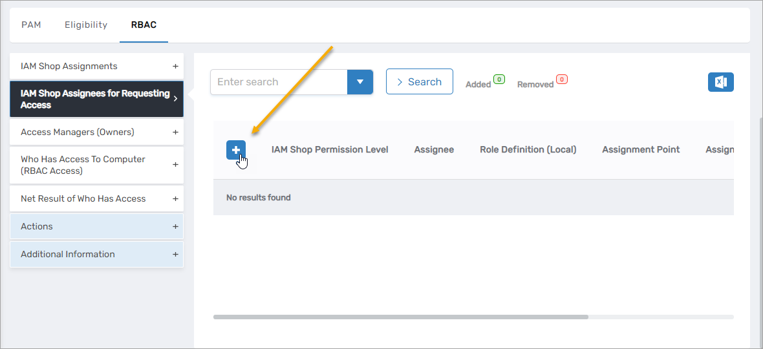The width and height of the screenshot is (763, 349).
Task: Click the horizontal scrollbar under the table
Action: coord(401,317)
